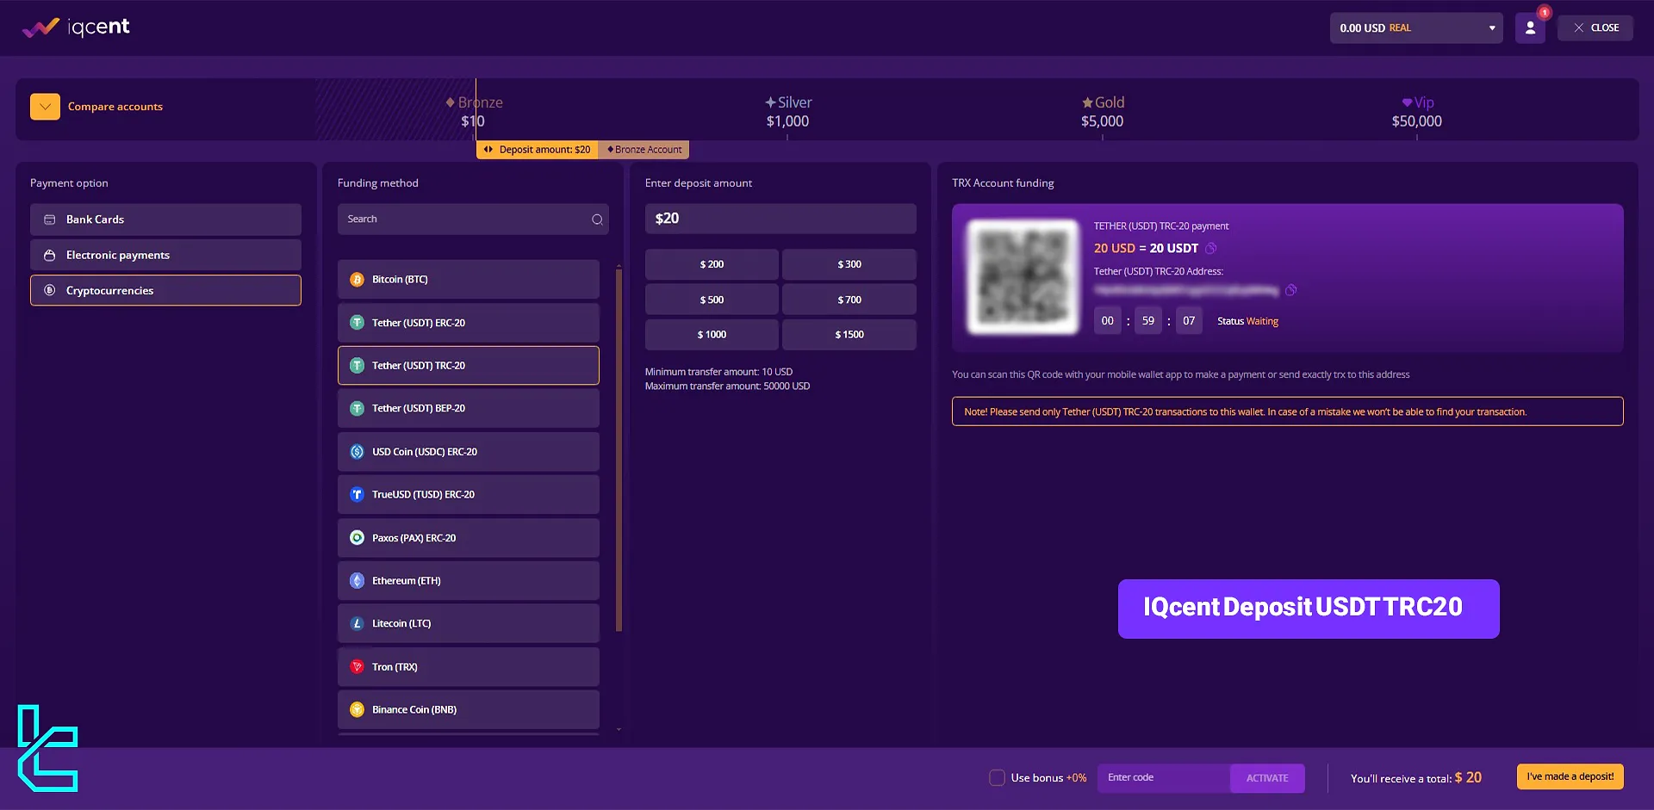Image resolution: width=1654 pixels, height=810 pixels.
Task: Click the Litecoin icon
Action: pyautogui.click(x=357, y=624)
